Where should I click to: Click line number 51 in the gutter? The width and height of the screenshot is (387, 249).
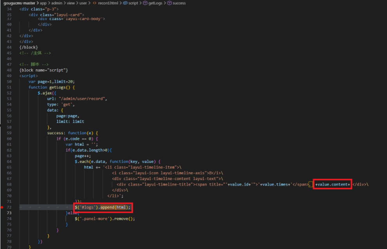point(9,87)
